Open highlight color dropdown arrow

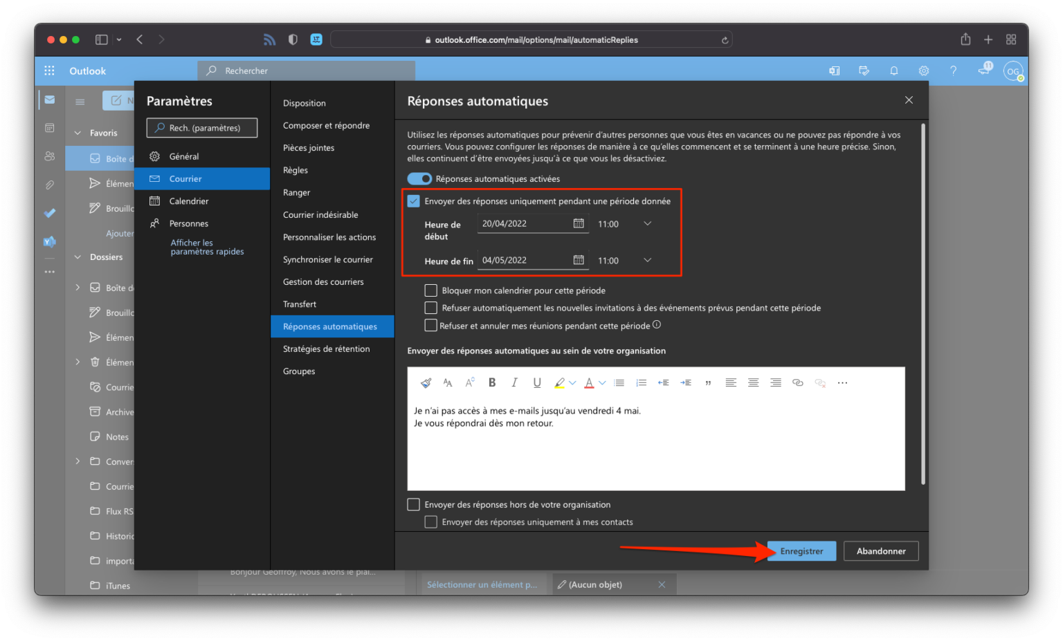coord(572,382)
